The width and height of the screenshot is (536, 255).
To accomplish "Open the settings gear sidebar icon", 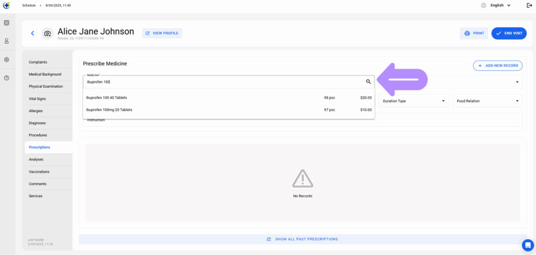I will [6, 60].
